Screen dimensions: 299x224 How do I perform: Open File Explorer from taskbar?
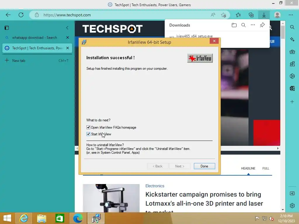click(x=41, y=218)
